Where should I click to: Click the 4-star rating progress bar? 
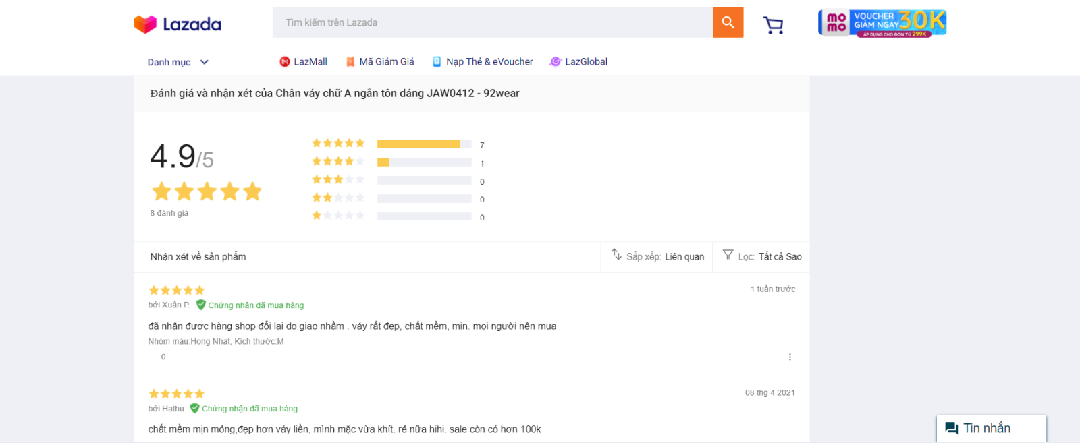point(424,162)
